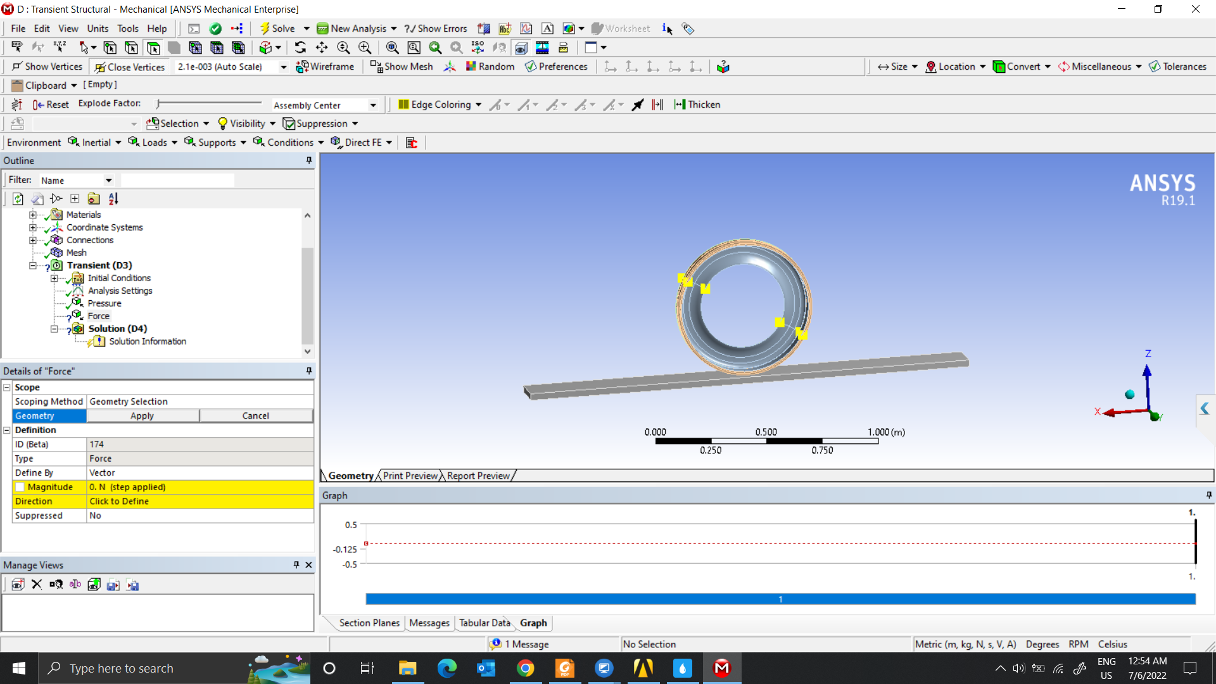This screenshot has width=1216, height=684.
Task: Toggle the Magnitude parameter checkbox
Action: 20,487
